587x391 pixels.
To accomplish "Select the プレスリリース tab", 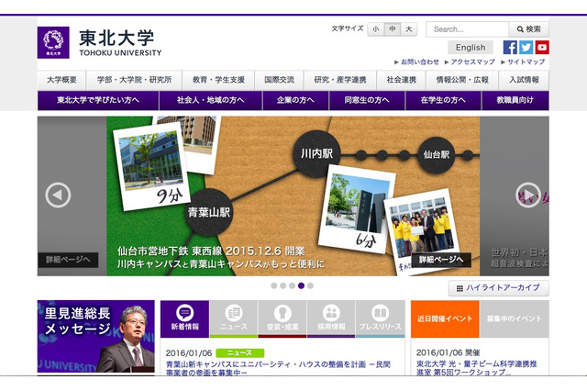I will pyautogui.click(x=380, y=318).
